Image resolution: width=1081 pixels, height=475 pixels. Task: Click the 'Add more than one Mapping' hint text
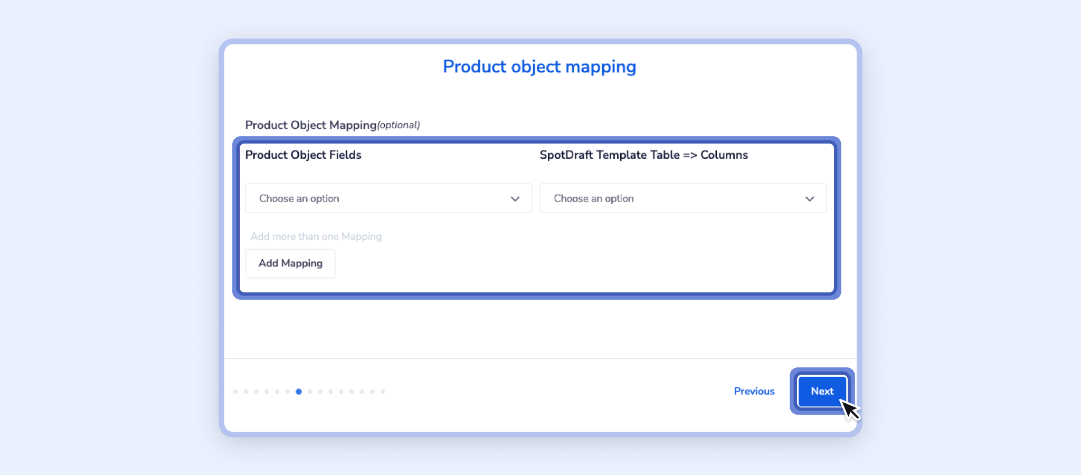tap(316, 236)
